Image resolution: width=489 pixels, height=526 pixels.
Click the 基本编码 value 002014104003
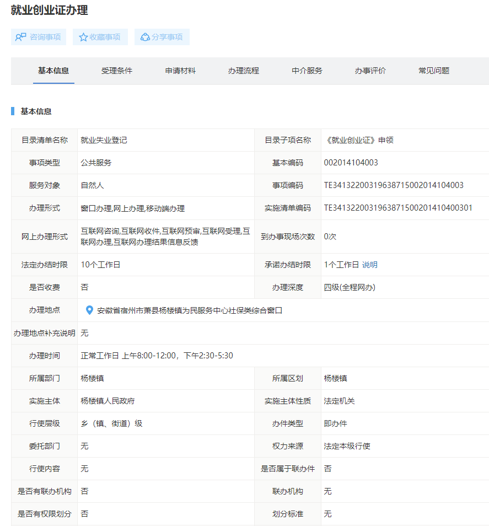click(351, 163)
